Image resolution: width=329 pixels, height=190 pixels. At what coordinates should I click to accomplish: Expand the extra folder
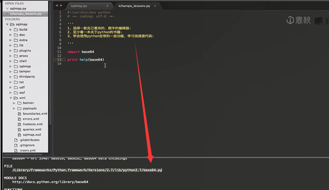tap(10, 40)
